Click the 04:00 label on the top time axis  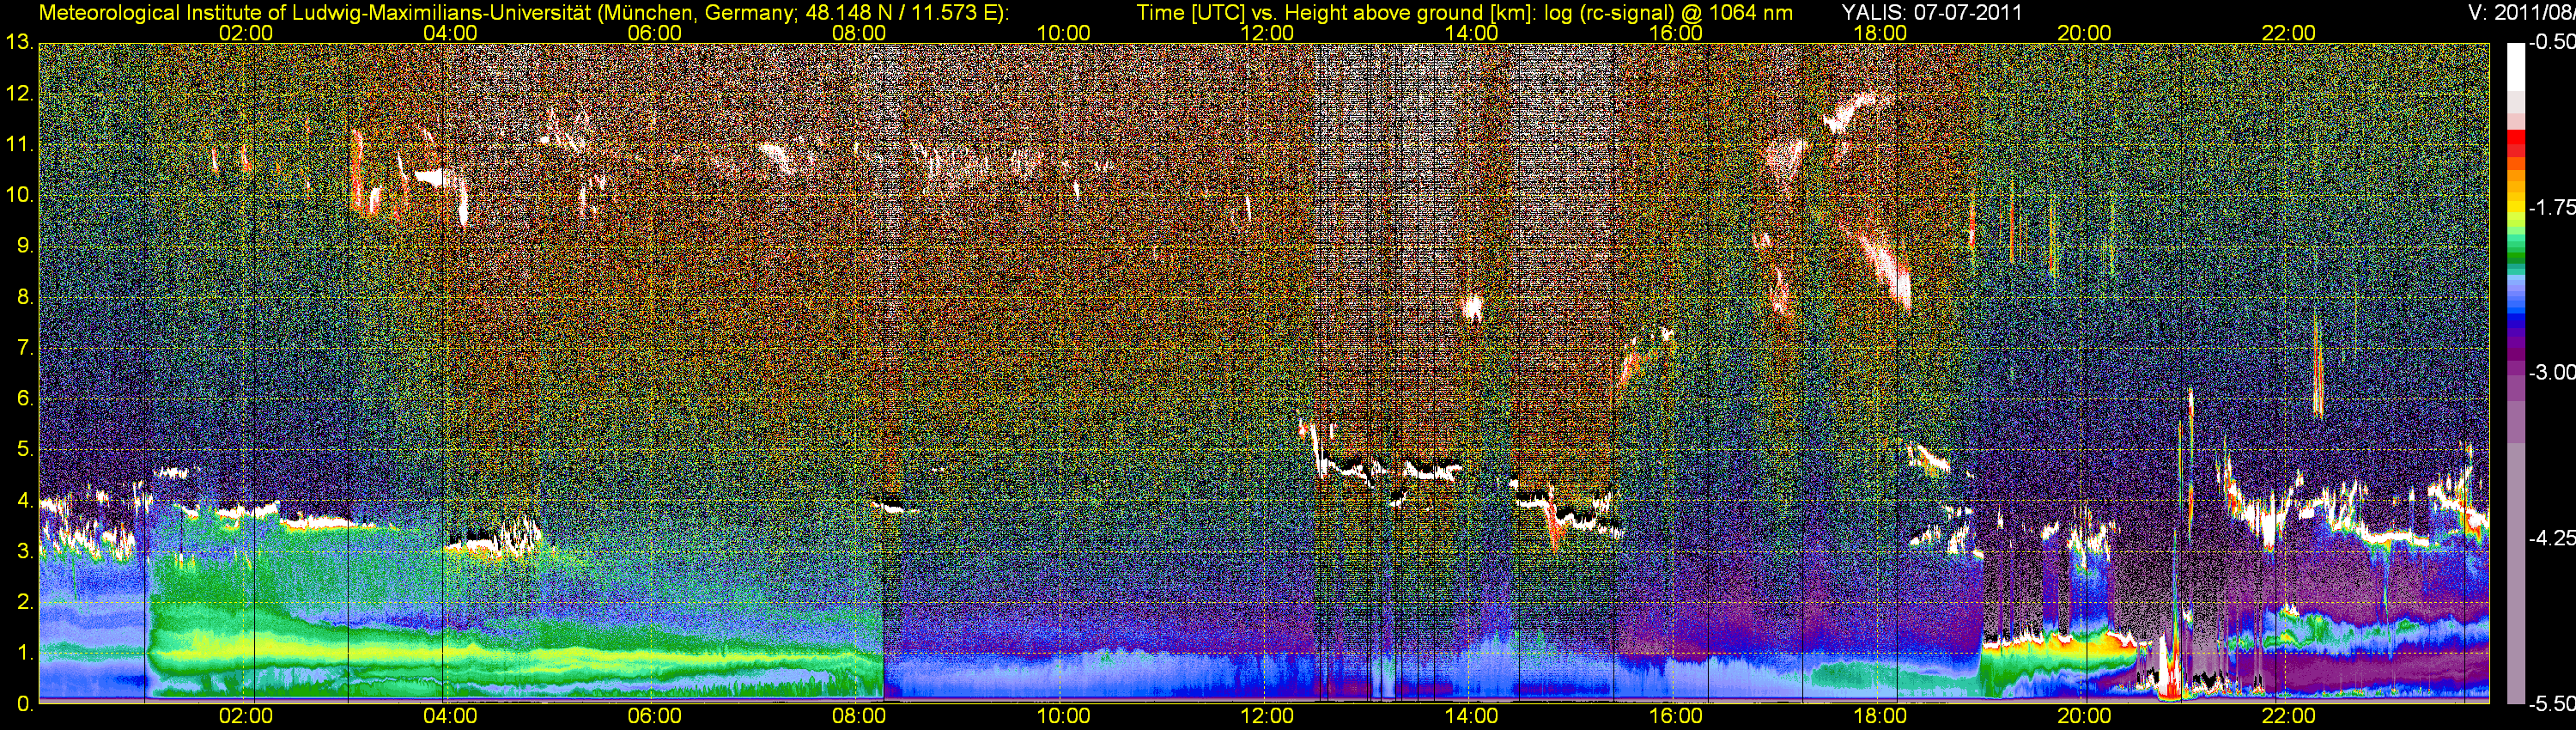[450, 33]
